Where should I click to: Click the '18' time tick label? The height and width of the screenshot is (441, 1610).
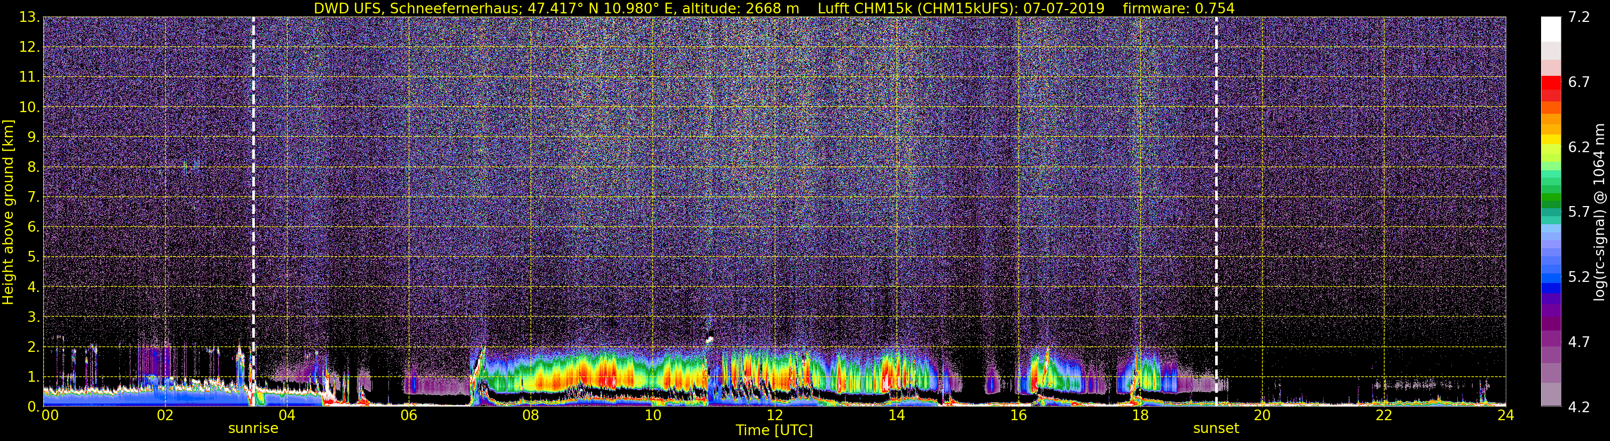click(x=1140, y=416)
